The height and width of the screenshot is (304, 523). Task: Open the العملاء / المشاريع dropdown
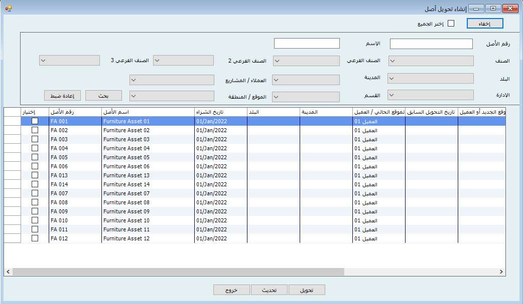pos(172,80)
